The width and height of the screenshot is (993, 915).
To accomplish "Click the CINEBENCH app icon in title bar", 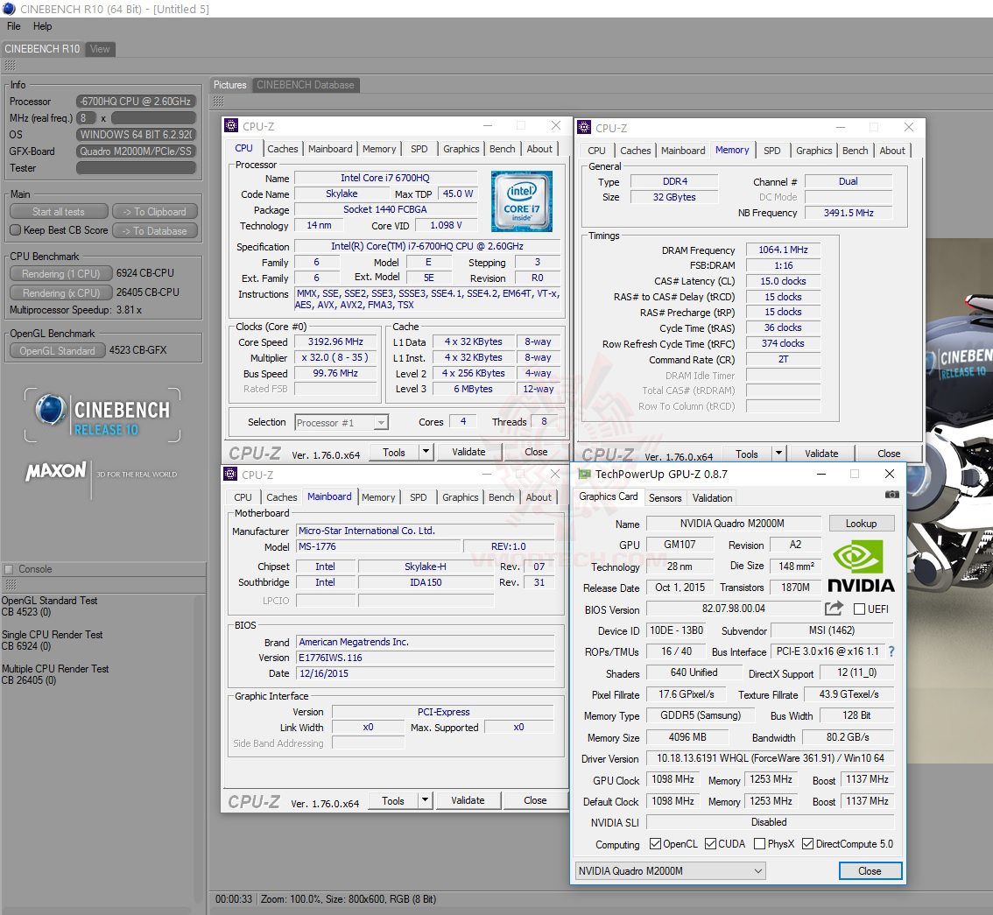I will [x=9, y=9].
